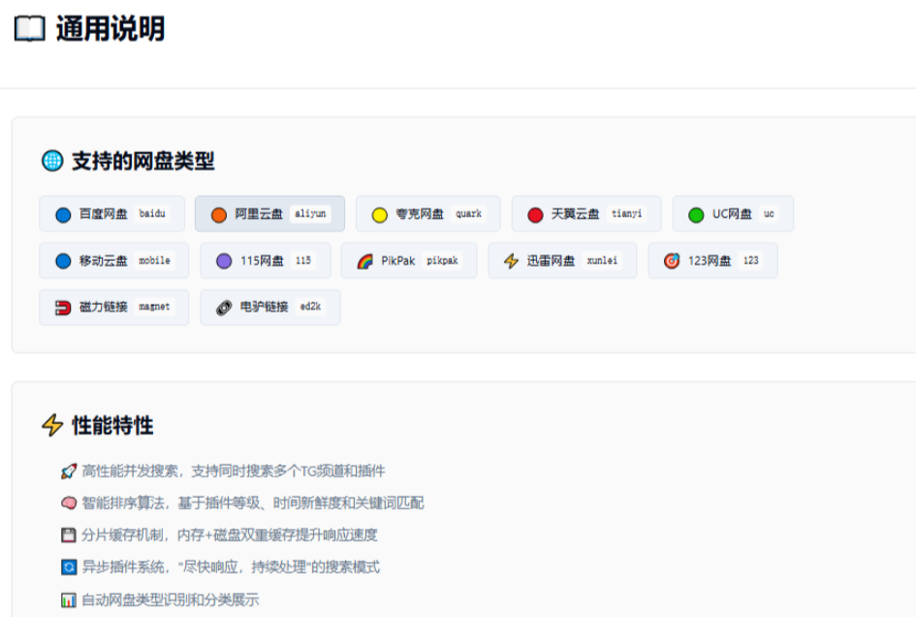Click the lightning icon in 迅雷网盘 chip

tap(511, 261)
